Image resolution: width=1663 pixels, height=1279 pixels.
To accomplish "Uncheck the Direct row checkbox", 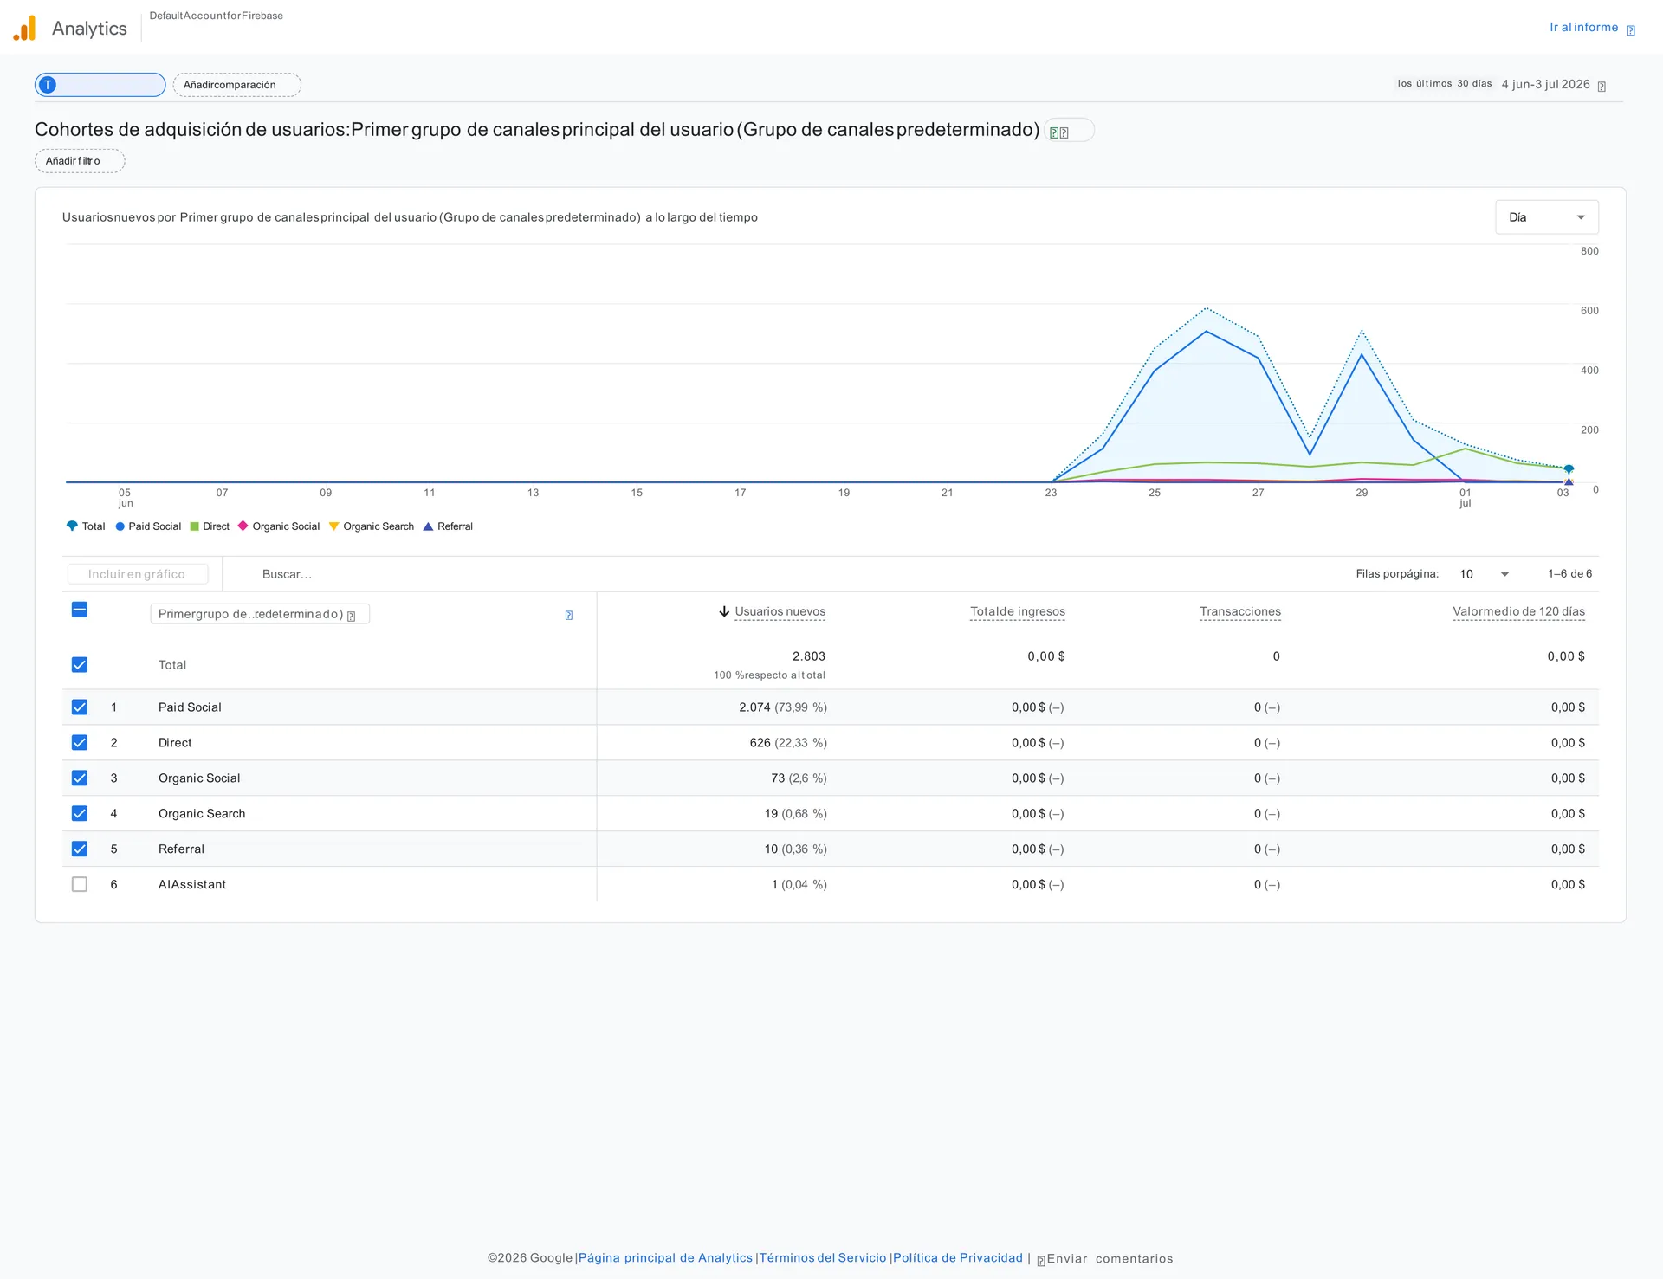I will pos(80,743).
